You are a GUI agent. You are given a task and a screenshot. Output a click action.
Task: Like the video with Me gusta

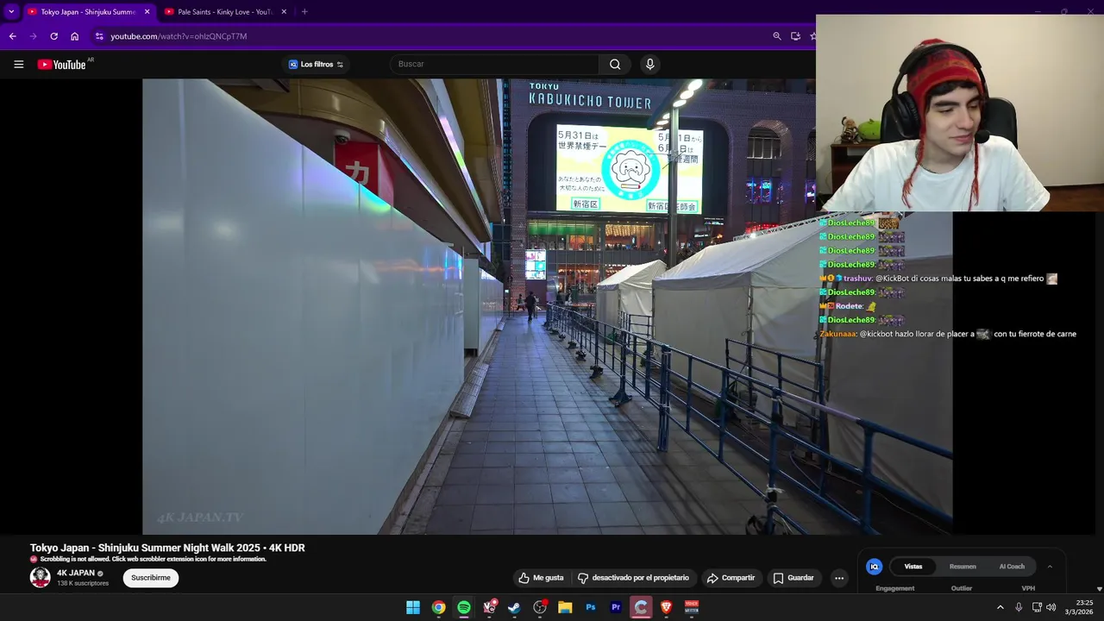click(541, 578)
